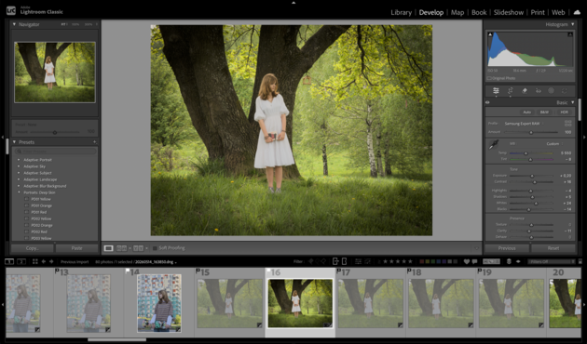Collapse the Navigator panel triangle
Image resolution: width=587 pixels, height=344 pixels.
click(14, 24)
